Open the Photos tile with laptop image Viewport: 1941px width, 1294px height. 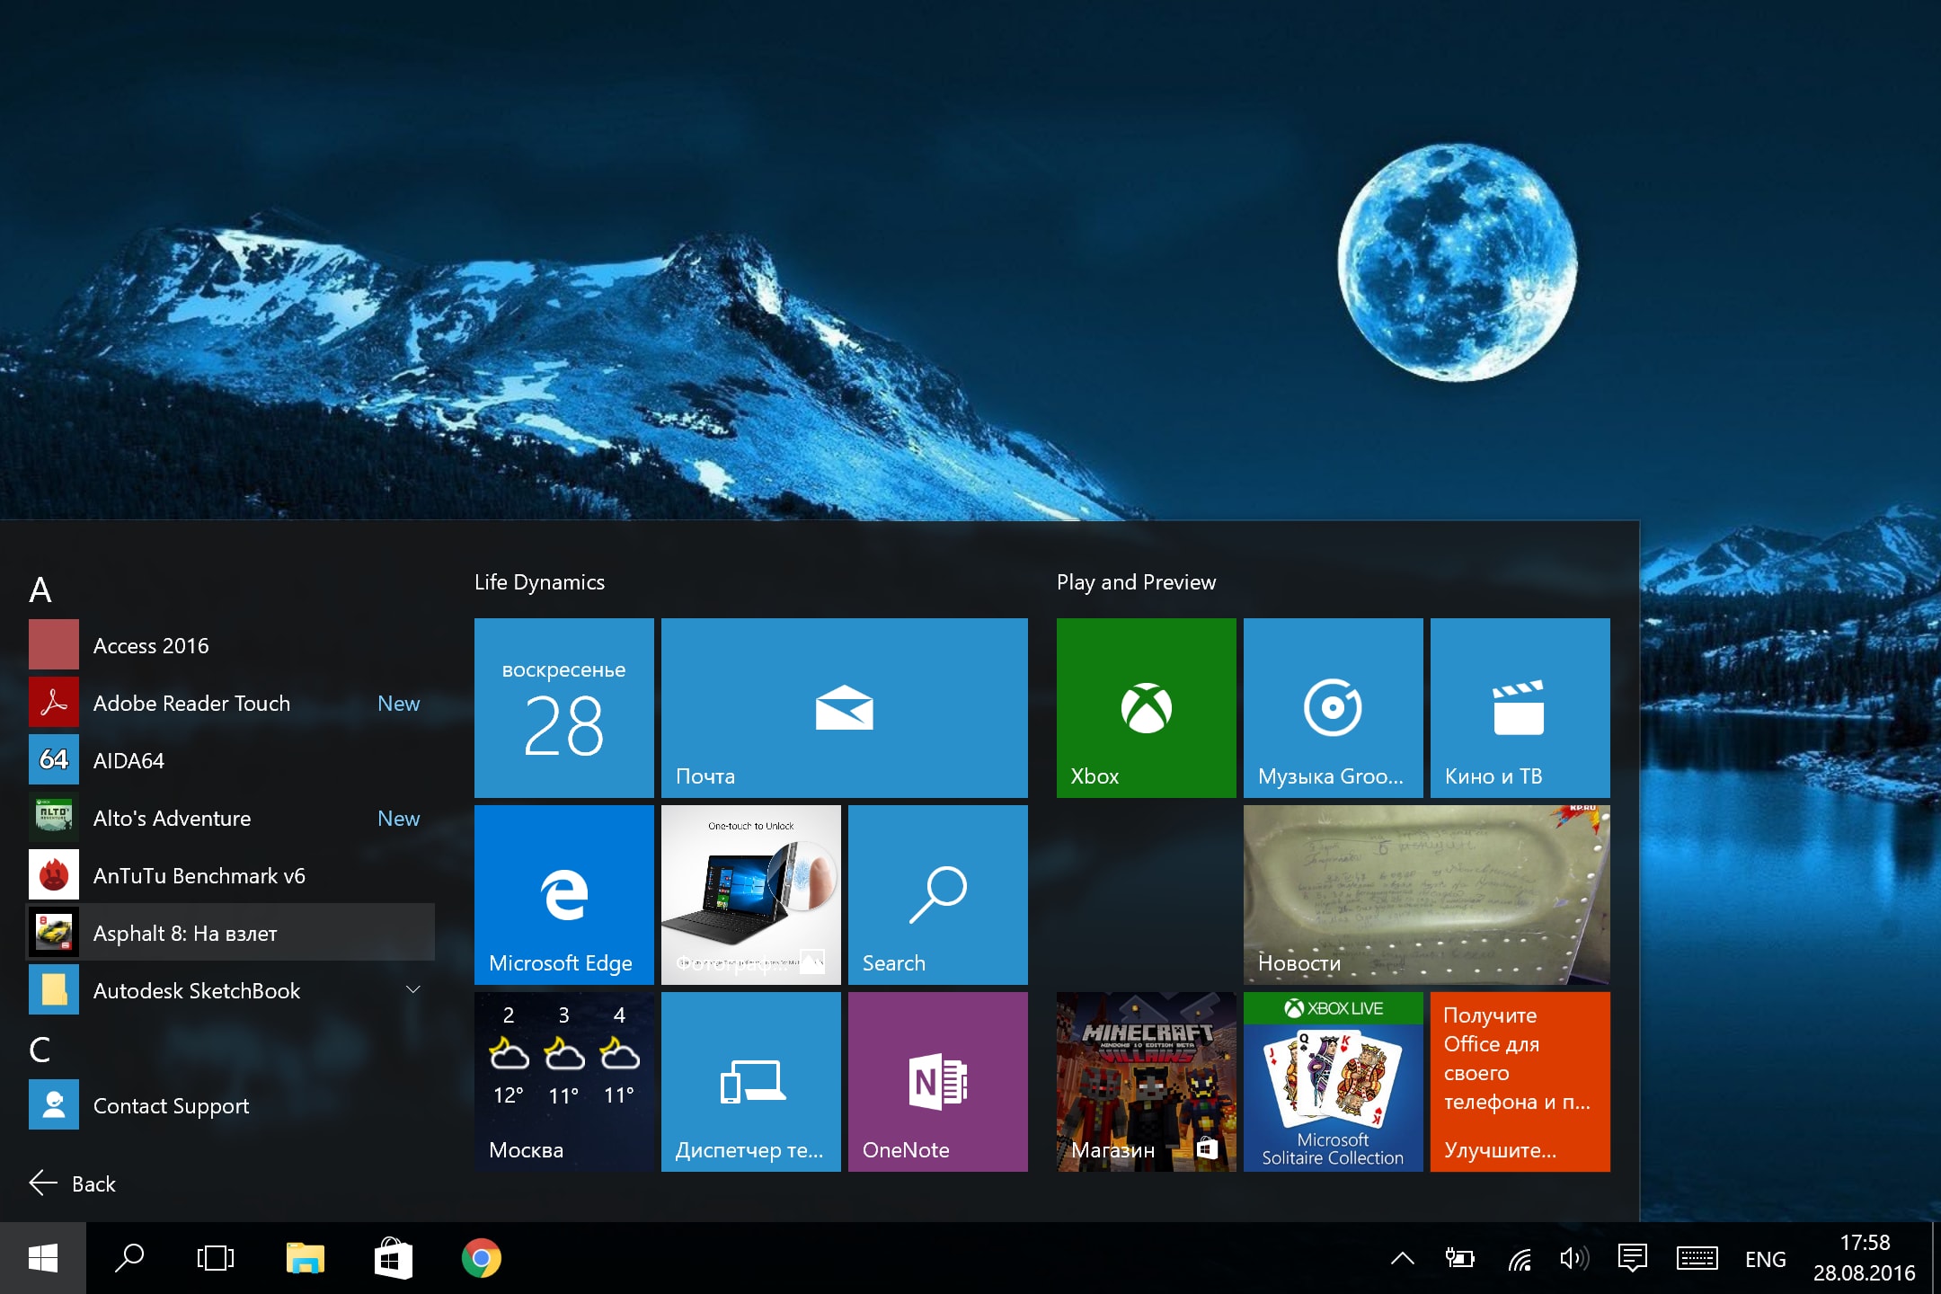coord(751,895)
